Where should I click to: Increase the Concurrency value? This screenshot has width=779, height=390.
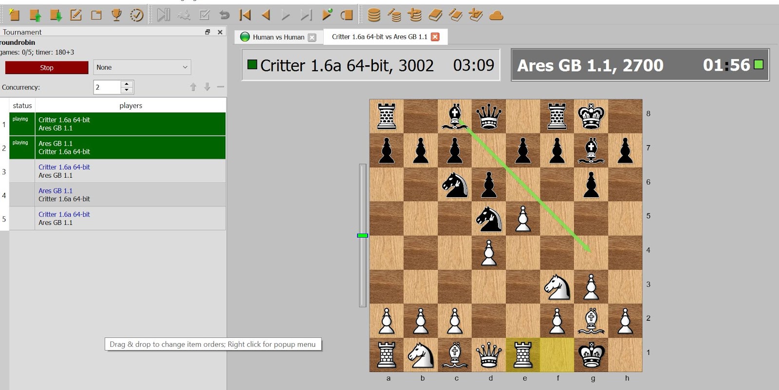(127, 84)
